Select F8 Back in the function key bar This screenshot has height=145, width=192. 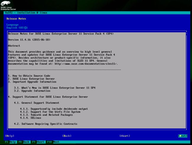(x=24, y=142)
